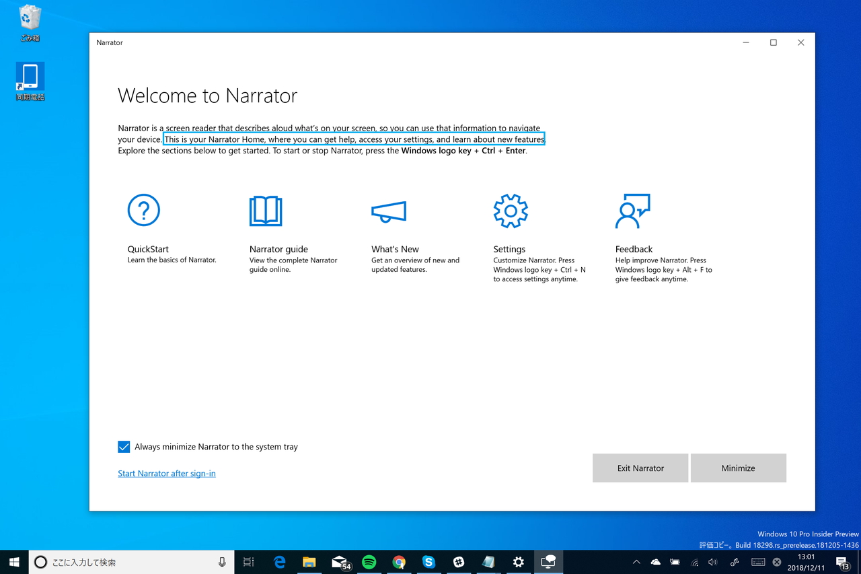Image resolution: width=861 pixels, height=574 pixels.
Task: Maximize the Narrator window
Action: 774,42
